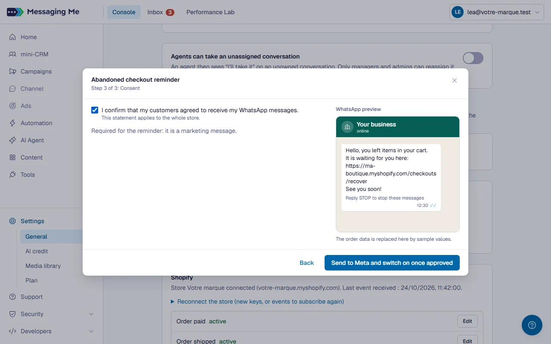The height and width of the screenshot is (344, 551).
Task: Open the Inbox tab
Action: coord(161,12)
